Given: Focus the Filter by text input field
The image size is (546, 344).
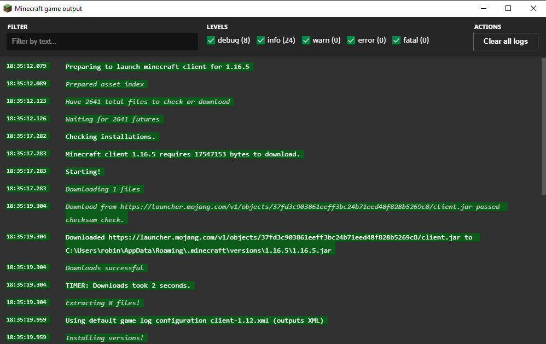Looking at the screenshot, I should [102, 42].
